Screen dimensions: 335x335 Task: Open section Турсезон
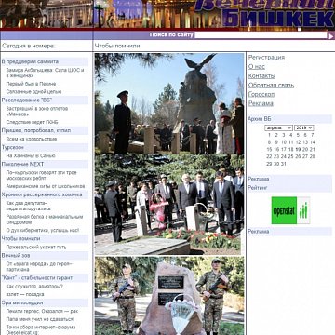[13, 147]
